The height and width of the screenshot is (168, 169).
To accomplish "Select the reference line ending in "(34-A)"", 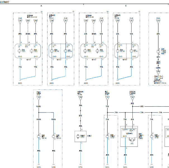I will tap(160, 83).
